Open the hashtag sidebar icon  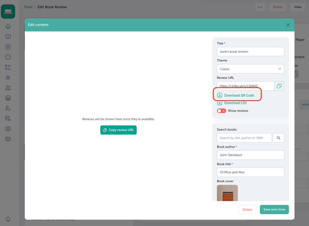[x=8, y=78]
